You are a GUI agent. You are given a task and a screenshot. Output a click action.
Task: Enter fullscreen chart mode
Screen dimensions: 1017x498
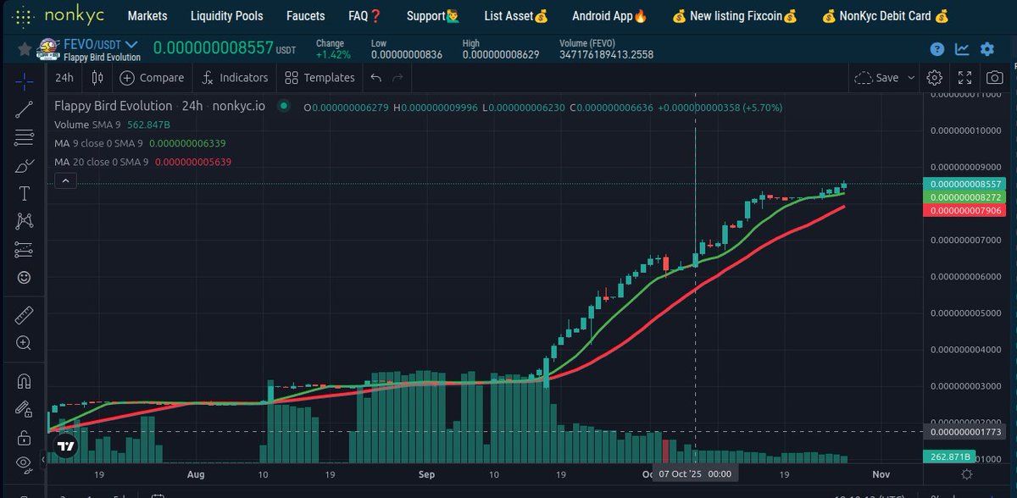pos(964,77)
